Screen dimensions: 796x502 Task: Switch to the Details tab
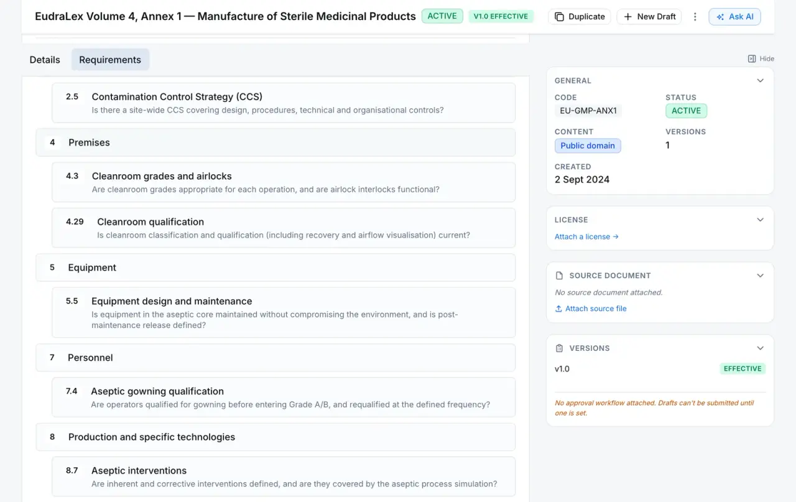coord(45,60)
